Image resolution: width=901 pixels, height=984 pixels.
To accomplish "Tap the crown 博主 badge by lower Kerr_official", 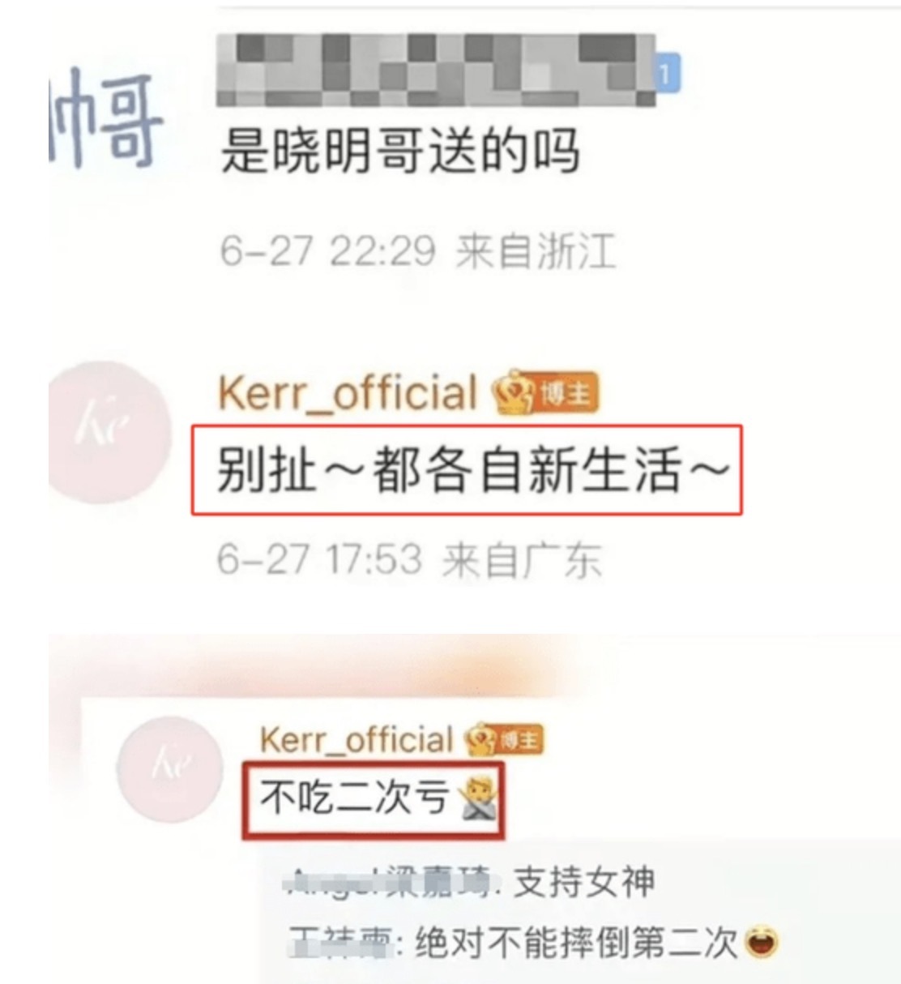I will [503, 740].
